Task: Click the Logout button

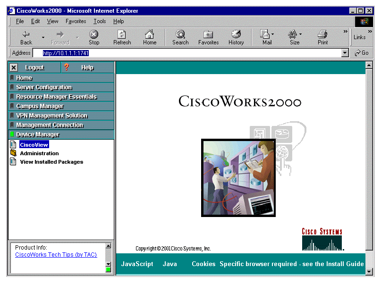Action: [x=34, y=67]
